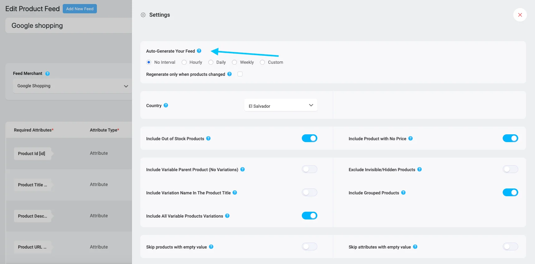Click the Google shopping feed title field
Viewport: 535px width, 264px height.
tap(69, 25)
